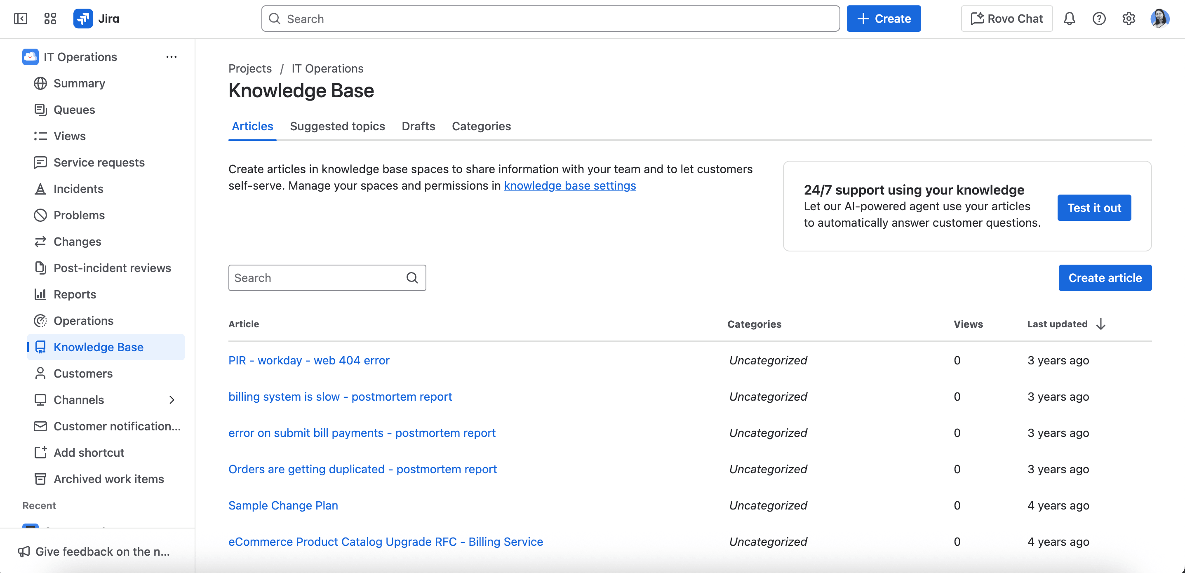Image resolution: width=1185 pixels, height=573 pixels.
Task: Open IT Operations more actions menu
Action: [x=171, y=57]
